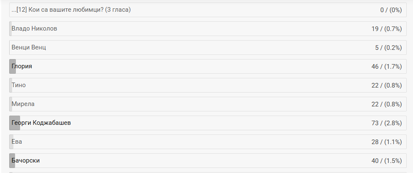Select the Мирела poll option
This screenshot has height=173, width=413.
[23, 104]
